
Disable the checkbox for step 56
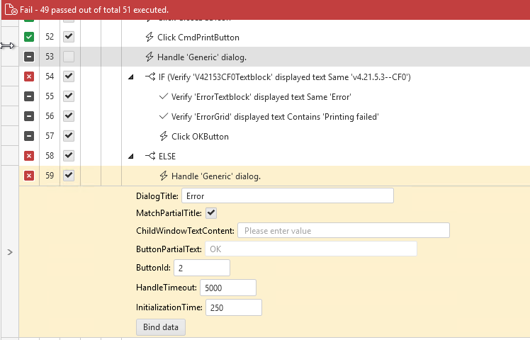tap(69, 116)
